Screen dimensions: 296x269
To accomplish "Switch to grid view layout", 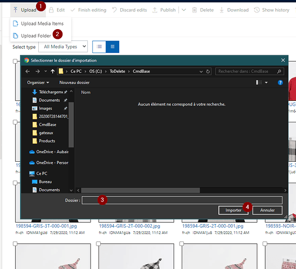I will tap(113, 46).
